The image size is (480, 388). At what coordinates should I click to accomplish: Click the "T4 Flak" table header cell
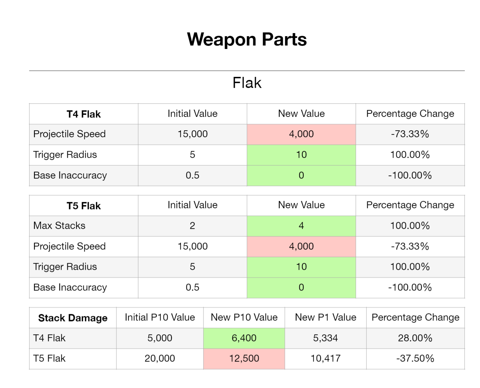point(84,114)
